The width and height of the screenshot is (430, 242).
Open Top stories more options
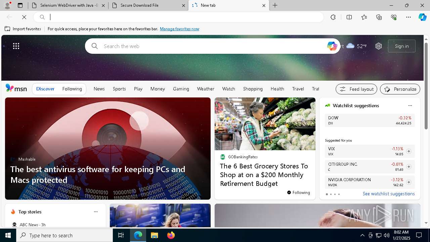tap(96, 212)
